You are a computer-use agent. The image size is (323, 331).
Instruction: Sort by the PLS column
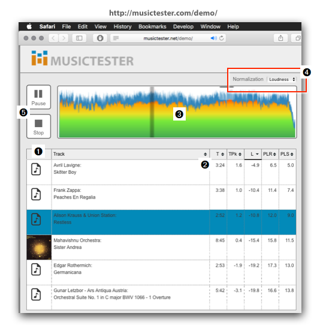288,154
